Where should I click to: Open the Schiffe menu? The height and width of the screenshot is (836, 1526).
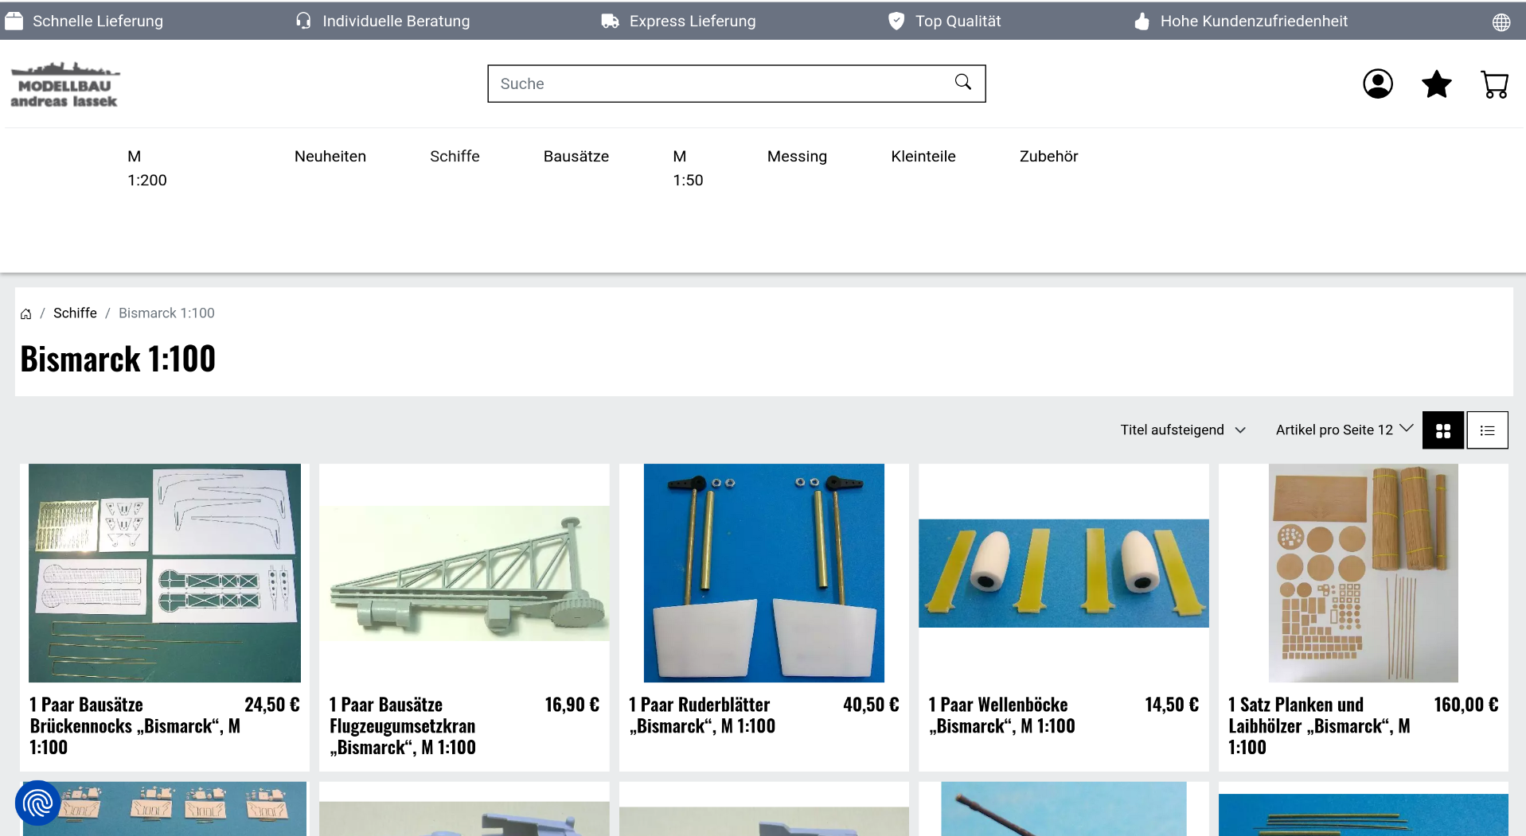(455, 157)
